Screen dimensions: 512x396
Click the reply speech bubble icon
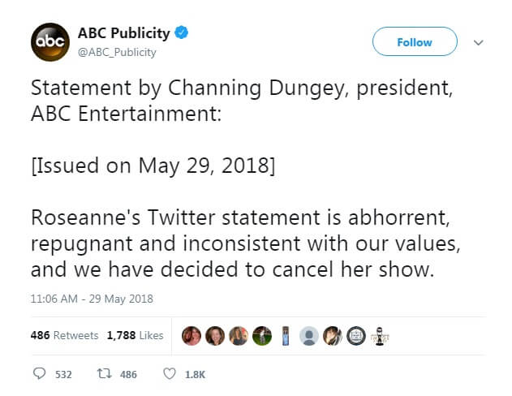40,374
